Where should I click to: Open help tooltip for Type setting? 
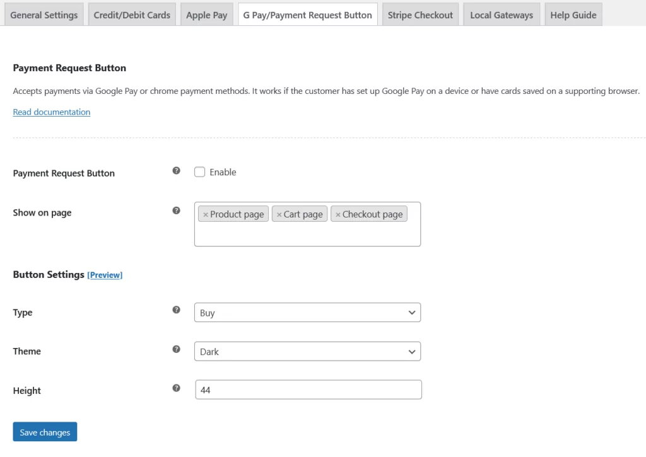click(x=176, y=310)
